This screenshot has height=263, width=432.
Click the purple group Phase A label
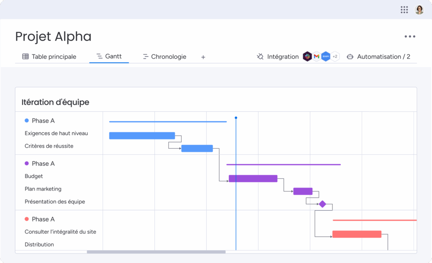(43, 164)
